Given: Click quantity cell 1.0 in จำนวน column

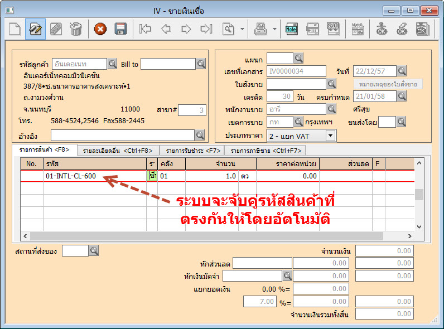Looking at the screenshot, I should 212,176.
